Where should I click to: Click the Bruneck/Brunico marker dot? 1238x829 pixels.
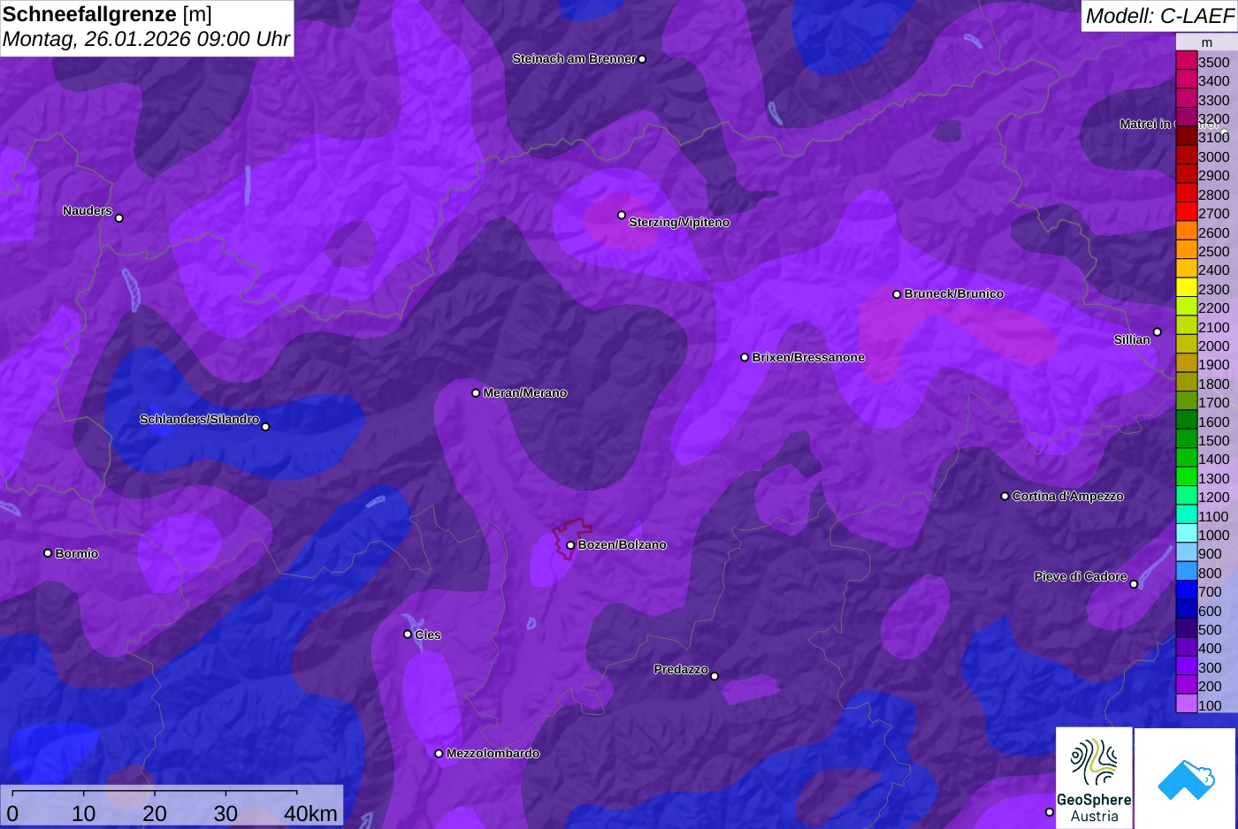pos(897,294)
